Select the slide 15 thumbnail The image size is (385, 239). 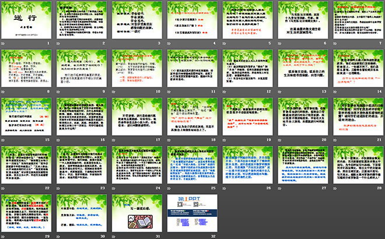coord(26,117)
